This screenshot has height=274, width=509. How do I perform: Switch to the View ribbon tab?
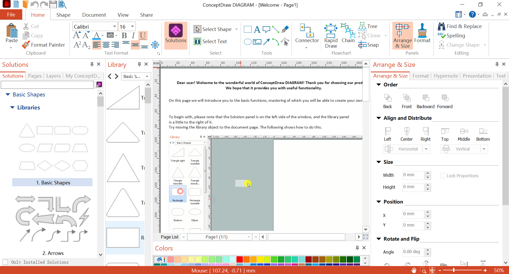123,15
